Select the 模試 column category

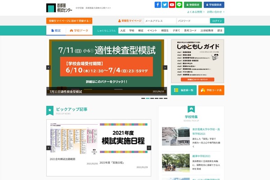coord(141,31)
